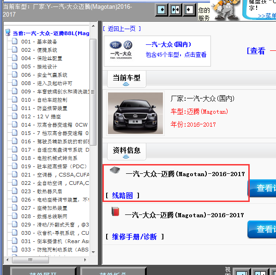Click the 厂家:一汽-大众(国内) text
276x275 pixels.
[x=203, y=98]
